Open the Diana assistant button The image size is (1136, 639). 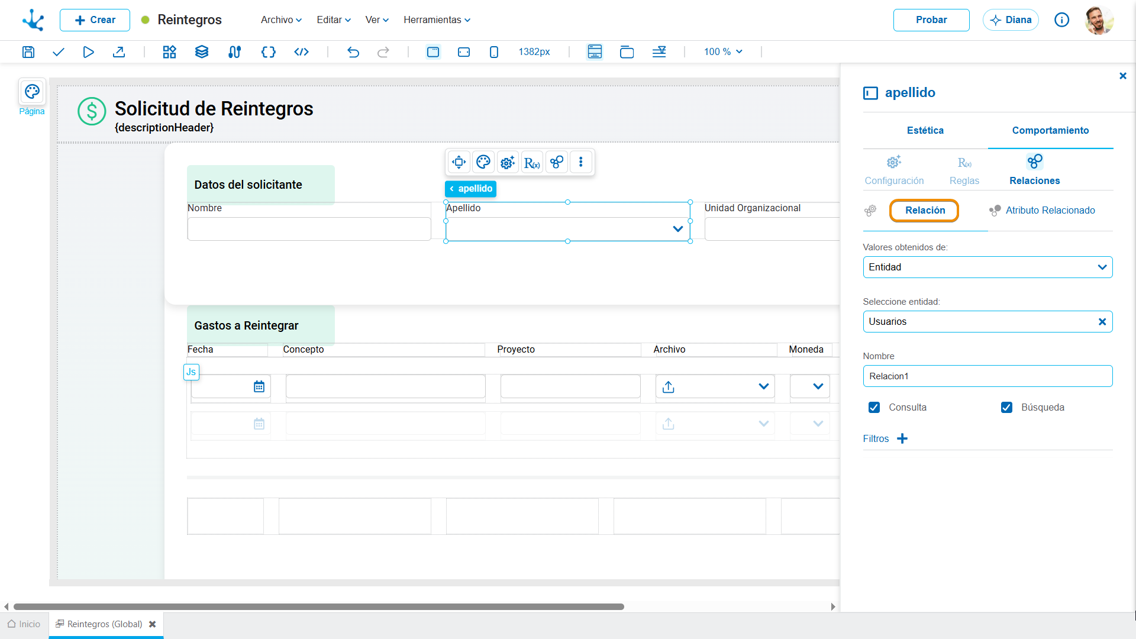point(1011,20)
